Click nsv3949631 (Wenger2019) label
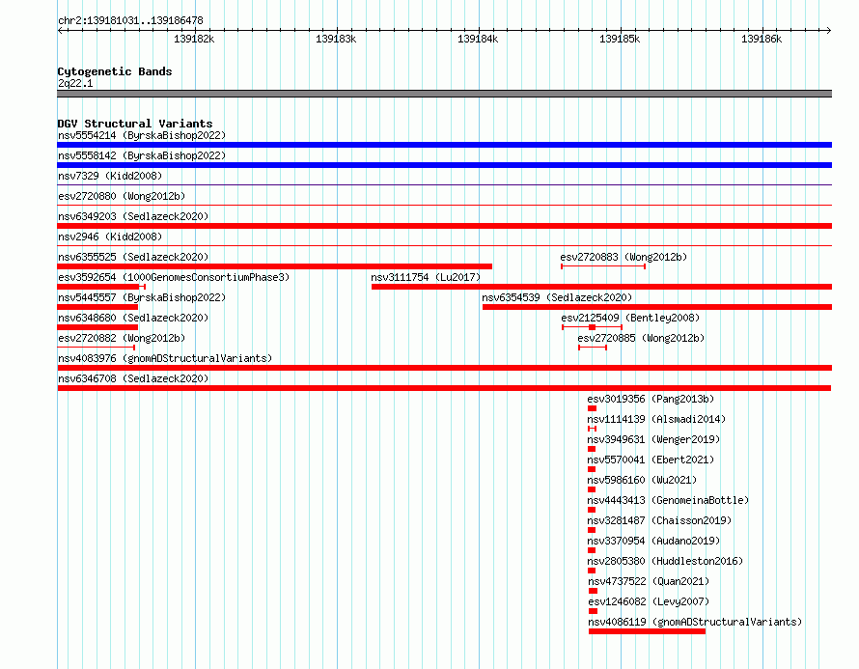This screenshot has height=669, width=859. (653, 439)
